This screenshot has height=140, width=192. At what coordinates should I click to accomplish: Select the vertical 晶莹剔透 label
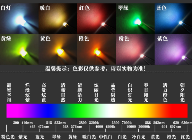(x=113, y=93)
